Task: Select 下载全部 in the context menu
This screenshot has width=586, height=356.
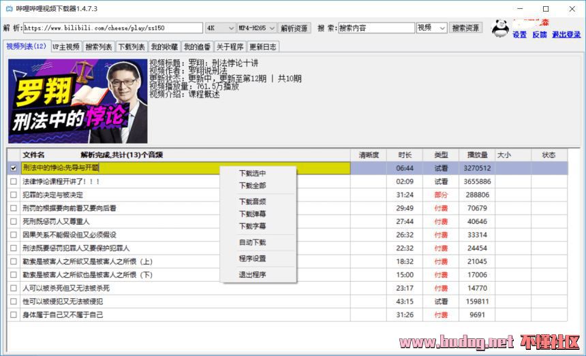Action: [x=252, y=186]
